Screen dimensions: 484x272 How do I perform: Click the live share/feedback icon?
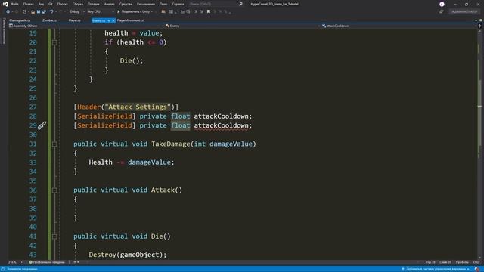441,12
